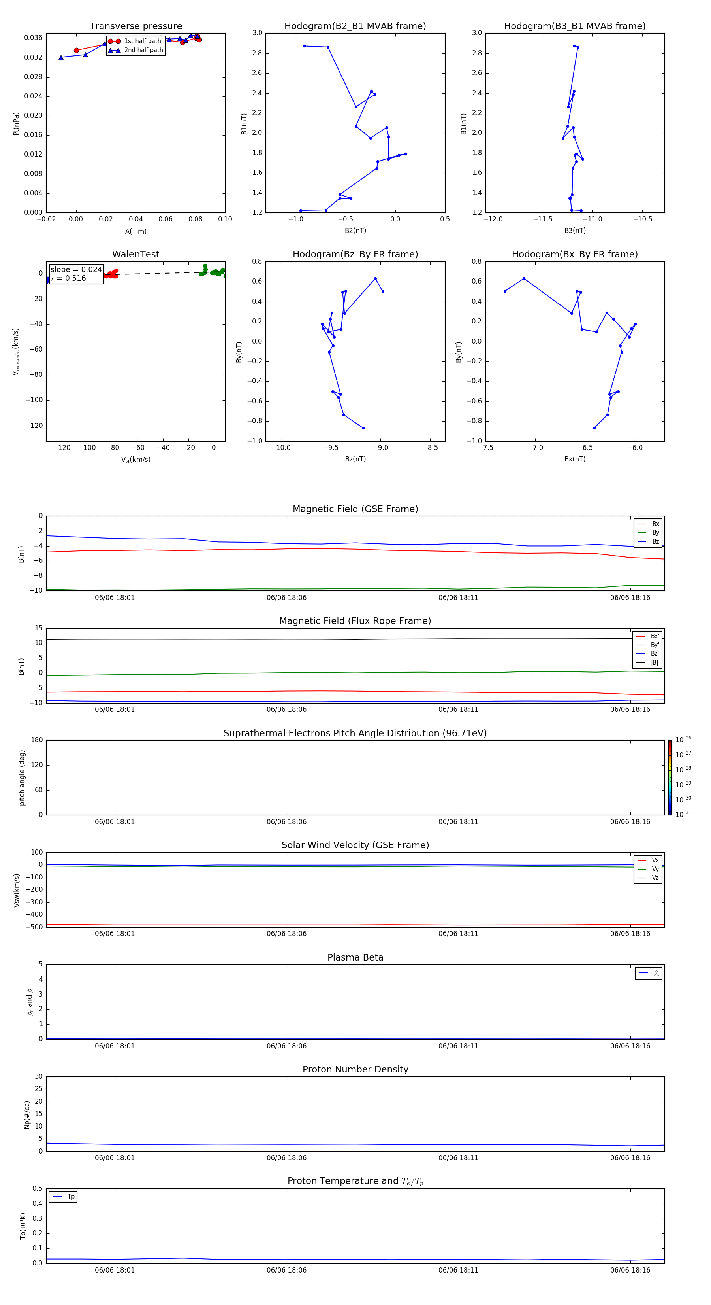Click the Suprathermal Electrons Pitch Angle title
711x1305 pixels.
(355, 734)
